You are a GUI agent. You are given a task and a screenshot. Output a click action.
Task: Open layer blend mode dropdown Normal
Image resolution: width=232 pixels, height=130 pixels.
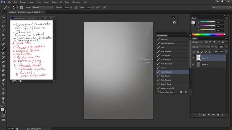coord(201,47)
